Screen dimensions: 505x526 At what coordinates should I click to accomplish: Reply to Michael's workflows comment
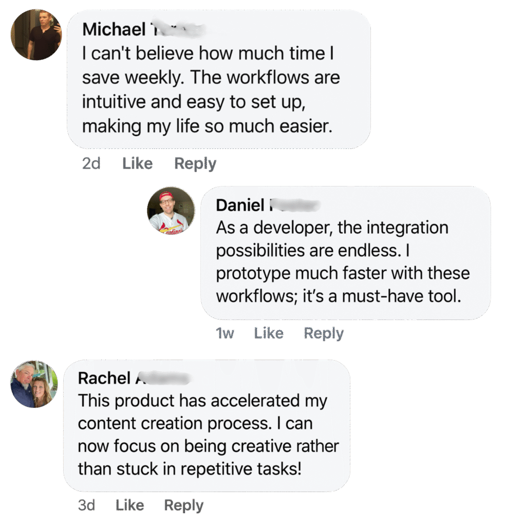[195, 164]
